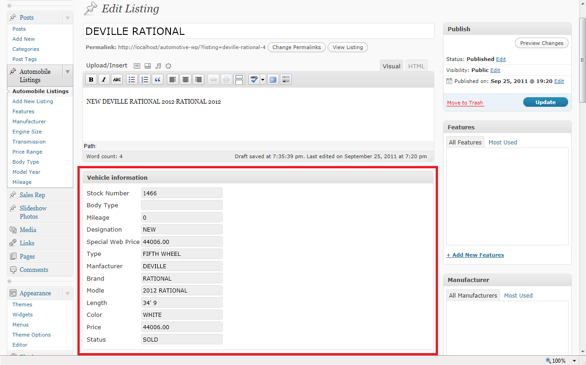Click the Appearance menu icon
Viewport: 586px width, 365px height.
click(x=13, y=293)
